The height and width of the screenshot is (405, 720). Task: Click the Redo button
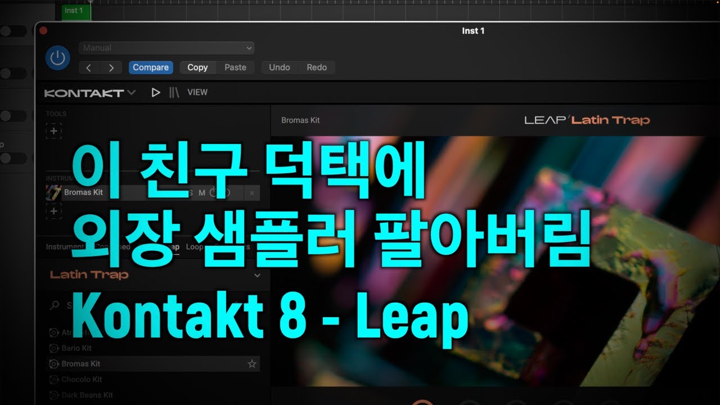click(317, 67)
